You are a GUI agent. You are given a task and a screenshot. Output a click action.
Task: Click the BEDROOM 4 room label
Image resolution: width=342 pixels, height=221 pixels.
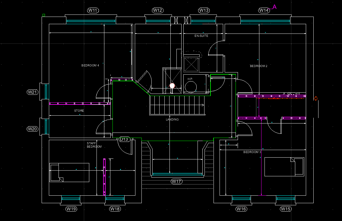(x=90, y=66)
